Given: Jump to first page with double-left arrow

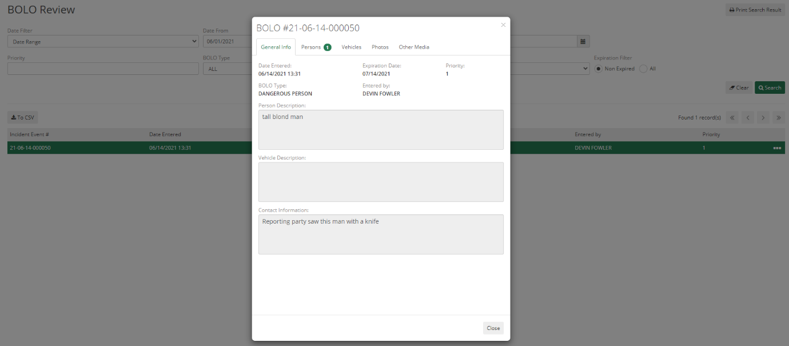Looking at the screenshot, I should (x=732, y=117).
